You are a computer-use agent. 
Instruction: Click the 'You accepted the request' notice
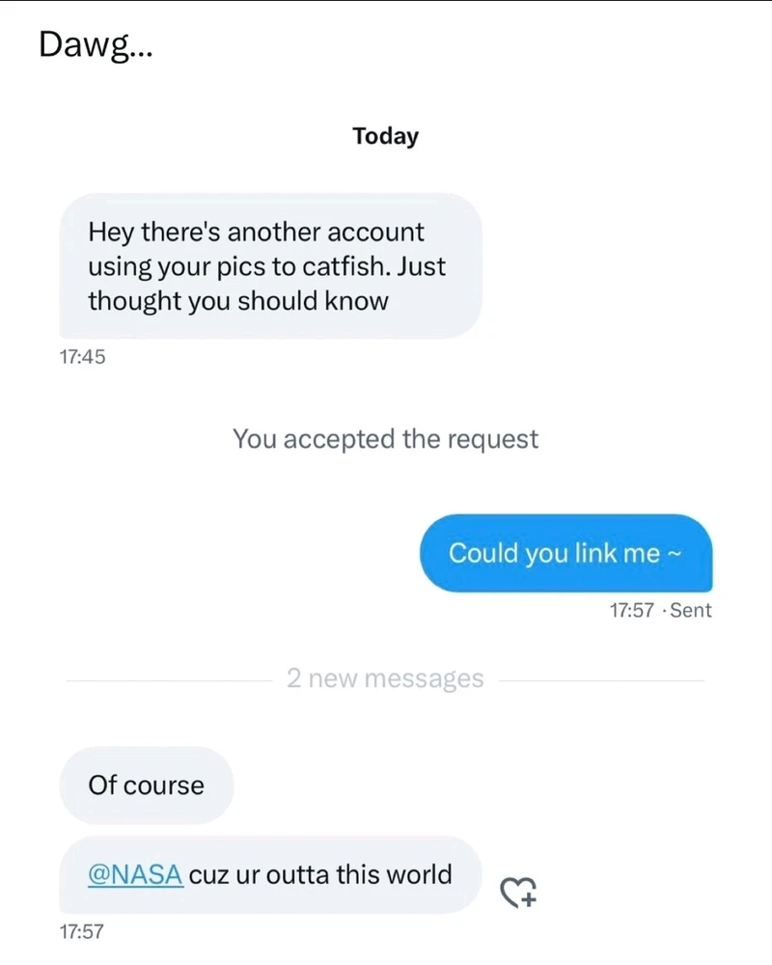point(385,439)
